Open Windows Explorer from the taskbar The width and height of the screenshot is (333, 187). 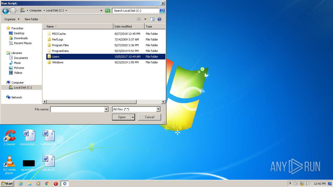(29, 184)
